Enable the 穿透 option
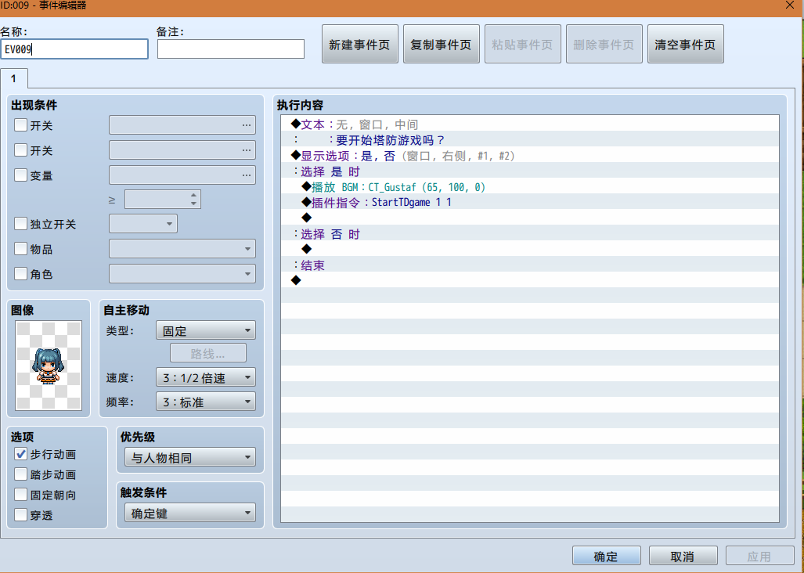 (x=20, y=515)
